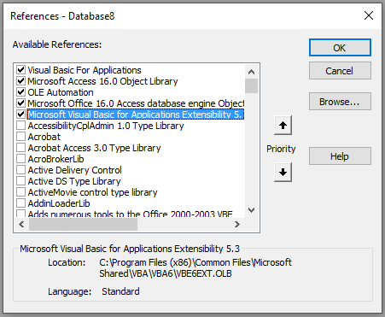This screenshot has height=317, width=385.
Task: Open the Help button
Action: click(x=340, y=156)
